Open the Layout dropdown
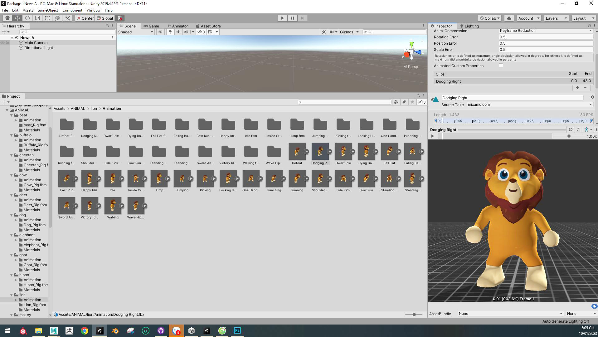 (583, 18)
